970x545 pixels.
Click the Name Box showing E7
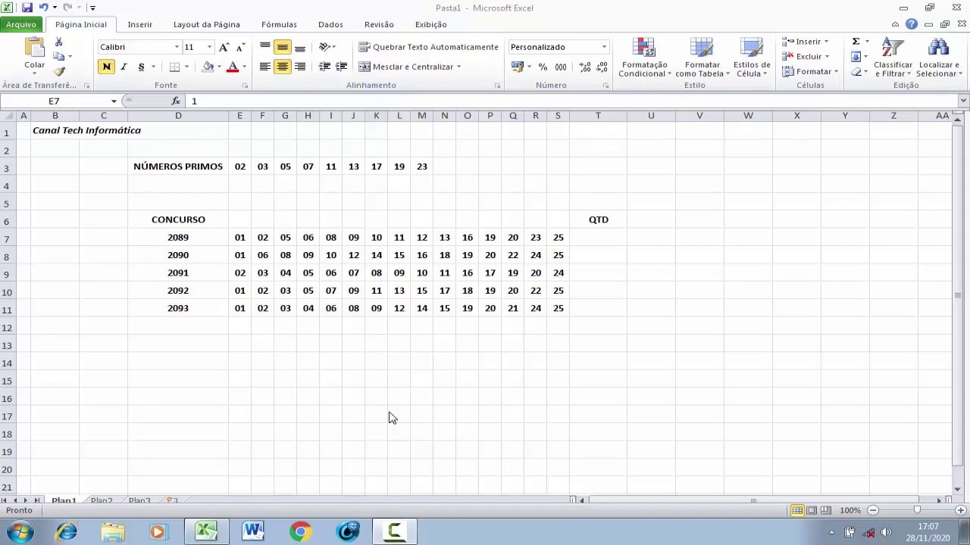(x=54, y=101)
